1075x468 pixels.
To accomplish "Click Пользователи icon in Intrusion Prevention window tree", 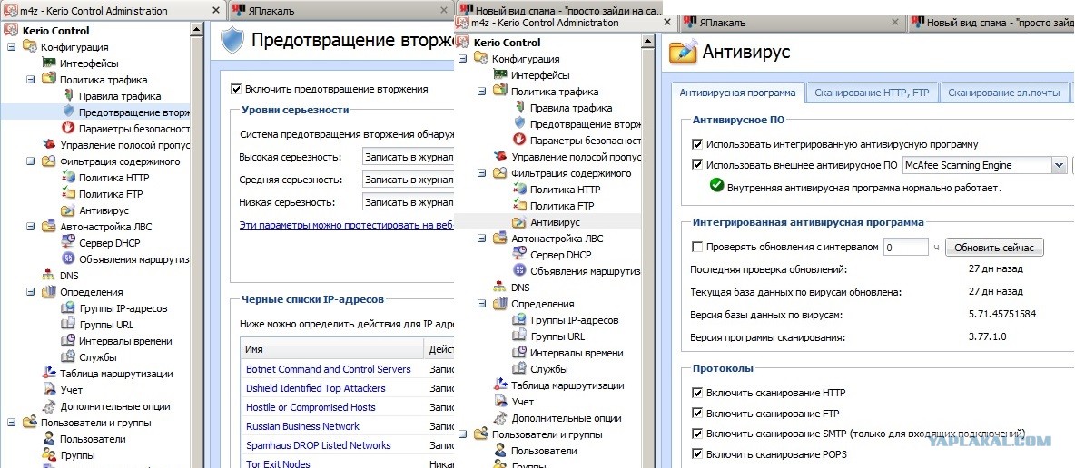I will tap(49, 439).
